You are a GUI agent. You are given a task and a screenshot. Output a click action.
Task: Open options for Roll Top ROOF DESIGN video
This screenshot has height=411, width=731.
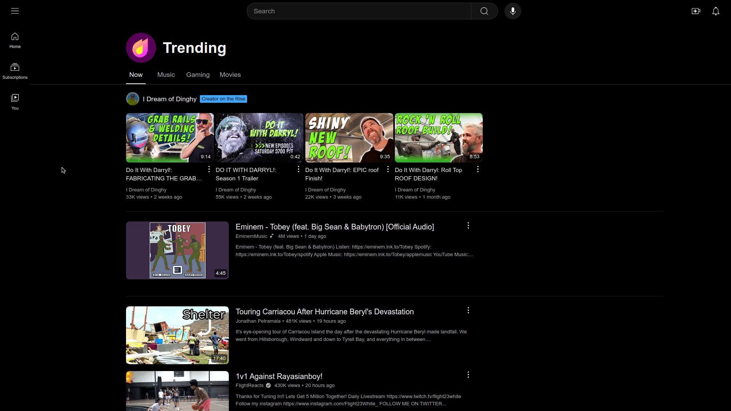pyautogui.click(x=478, y=169)
